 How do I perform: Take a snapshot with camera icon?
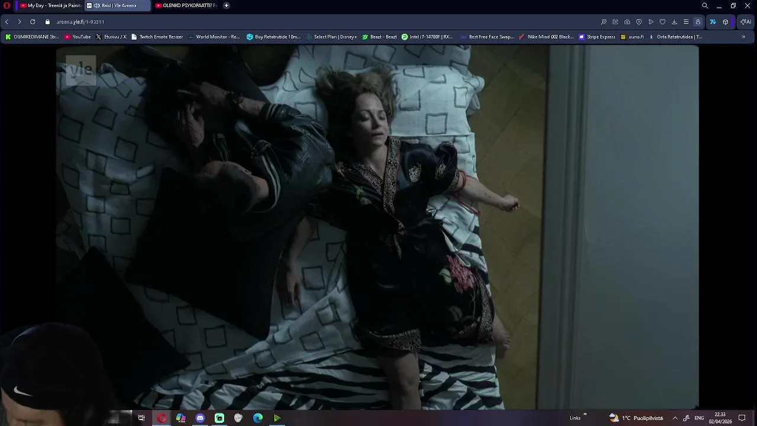pos(627,22)
